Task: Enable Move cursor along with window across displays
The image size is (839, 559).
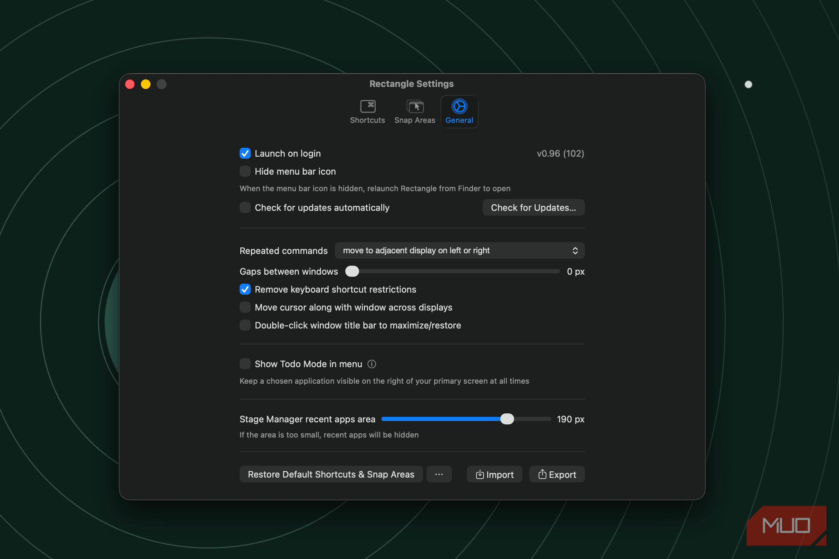Action: tap(245, 307)
